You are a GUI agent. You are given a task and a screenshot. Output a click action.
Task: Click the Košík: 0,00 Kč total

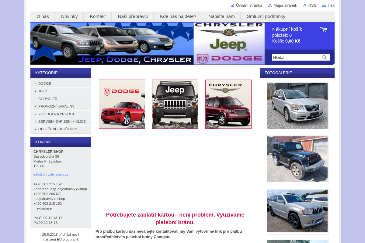[286, 41]
